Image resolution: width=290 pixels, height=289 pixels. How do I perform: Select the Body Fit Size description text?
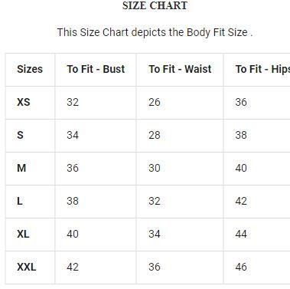pos(155,32)
